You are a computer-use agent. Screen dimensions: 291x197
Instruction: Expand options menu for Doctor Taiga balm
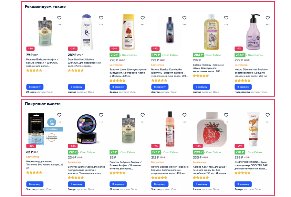coord(184,122)
